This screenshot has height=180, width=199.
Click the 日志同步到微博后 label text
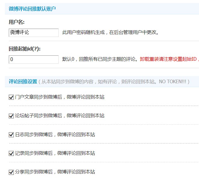click(x=55, y=134)
